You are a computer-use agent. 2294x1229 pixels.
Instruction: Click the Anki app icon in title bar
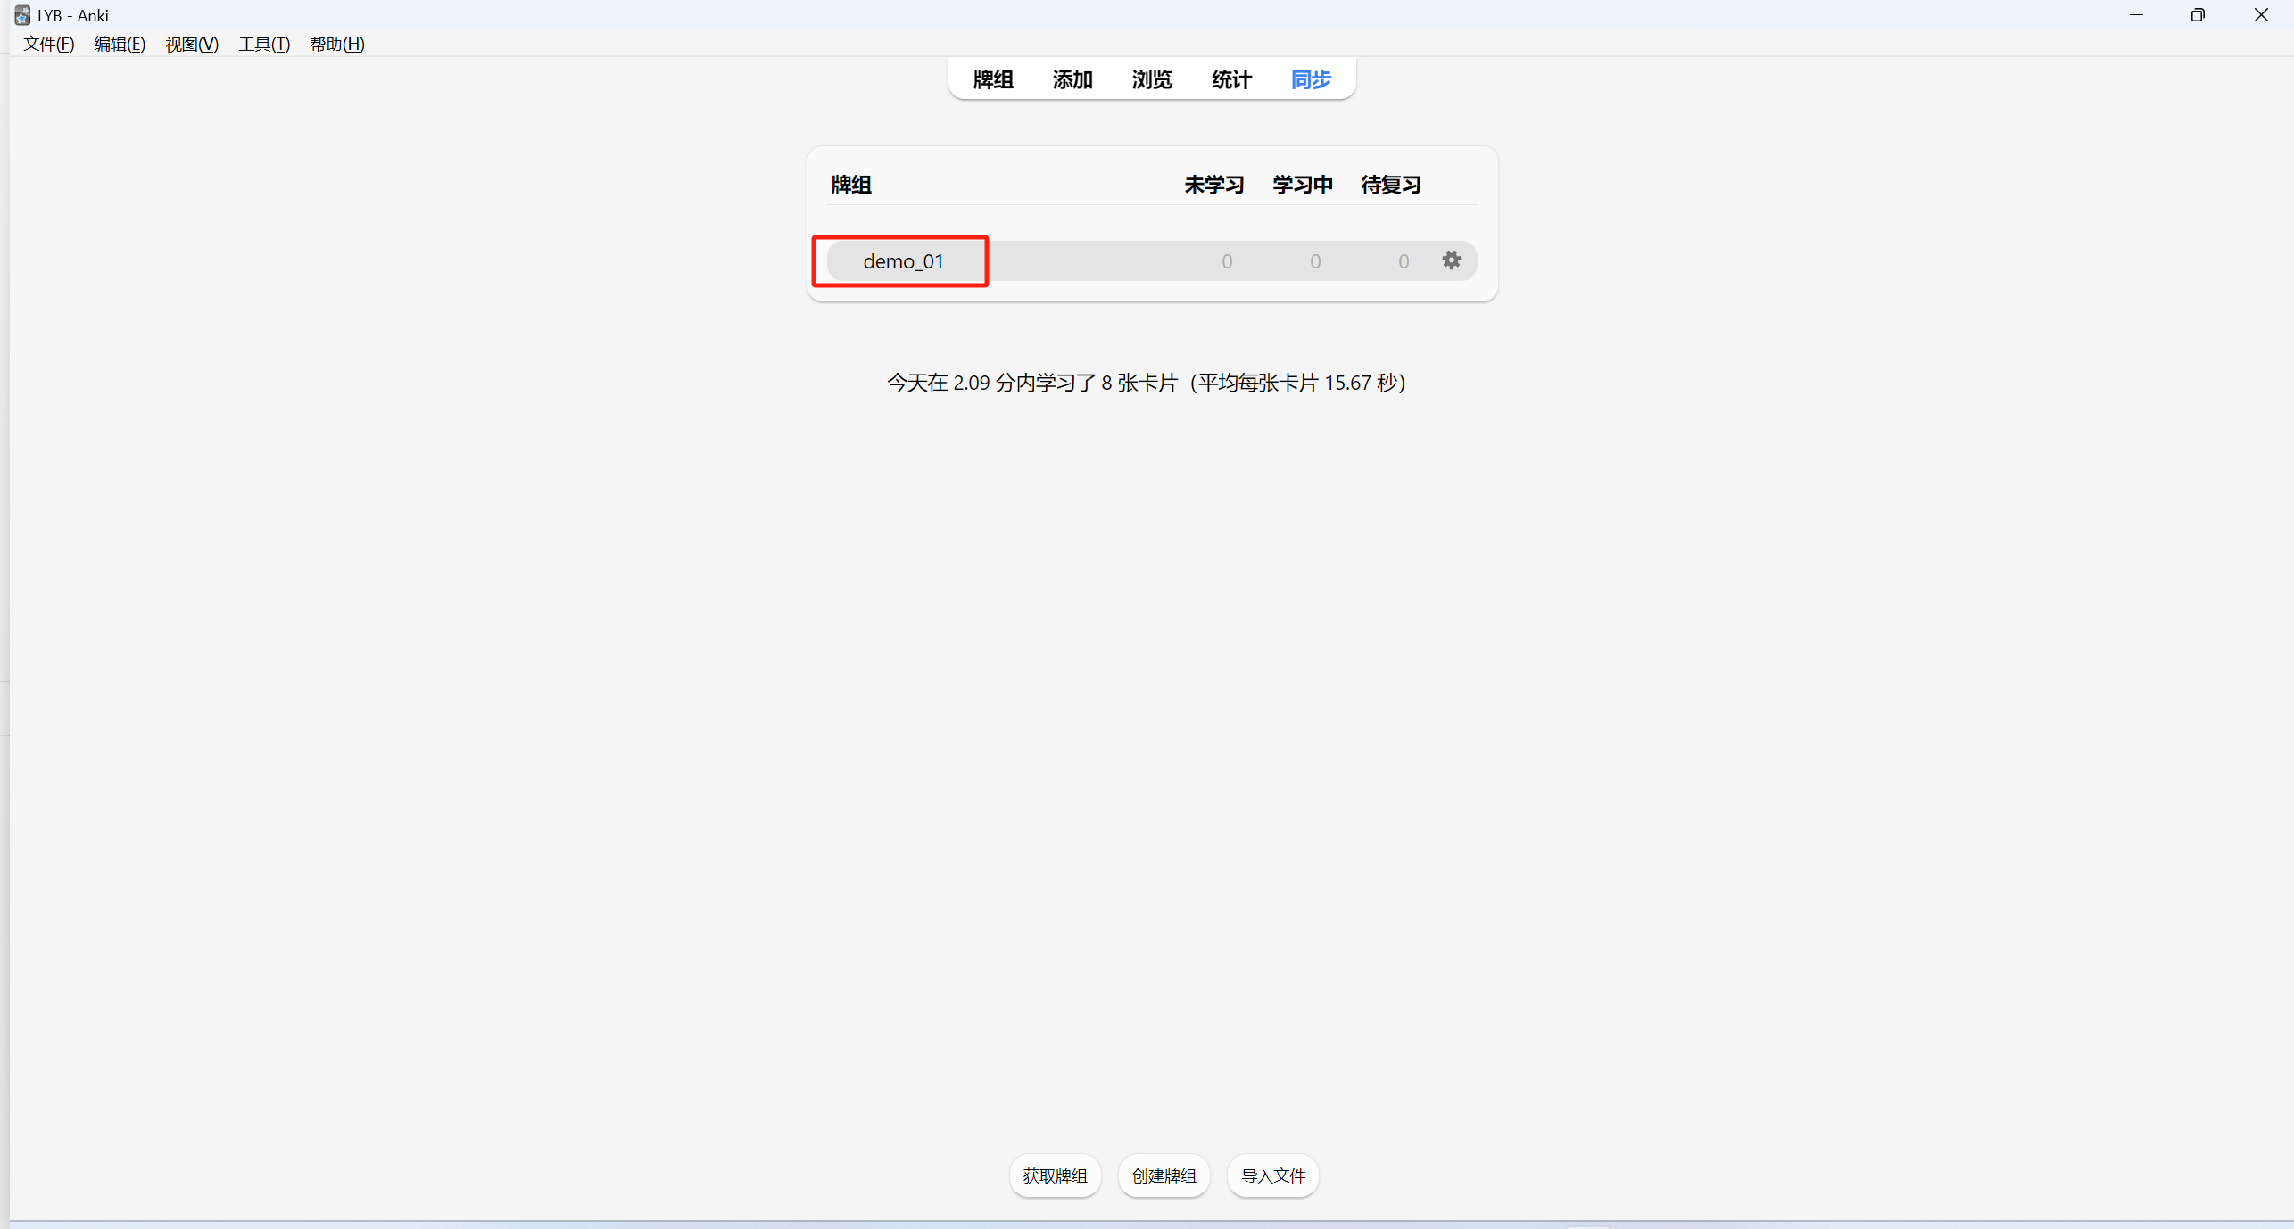coord(21,15)
